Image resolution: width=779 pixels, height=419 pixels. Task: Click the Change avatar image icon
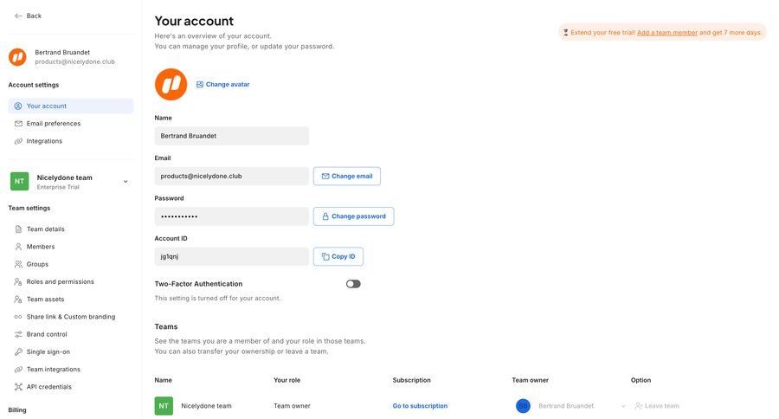(200, 85)
